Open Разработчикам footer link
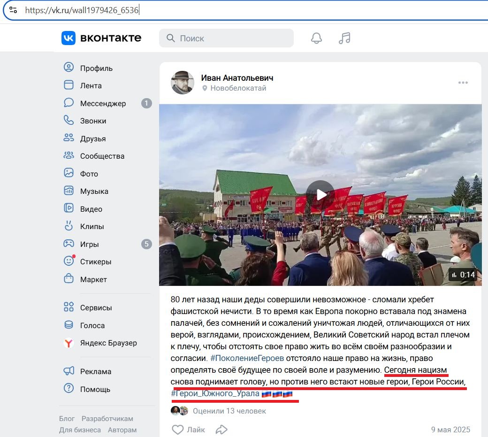Image resolution: width=488 pixels, height=437 pixels. [107, 419]
